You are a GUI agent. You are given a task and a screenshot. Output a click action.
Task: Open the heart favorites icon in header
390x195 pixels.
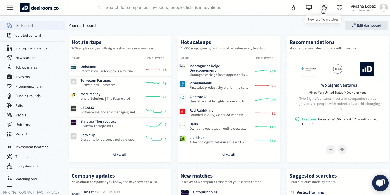[x=339, y=8]
